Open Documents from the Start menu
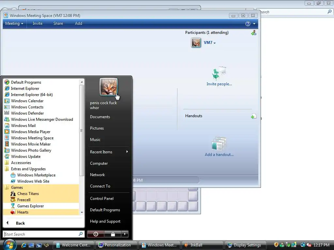 [x=100, y=117]
